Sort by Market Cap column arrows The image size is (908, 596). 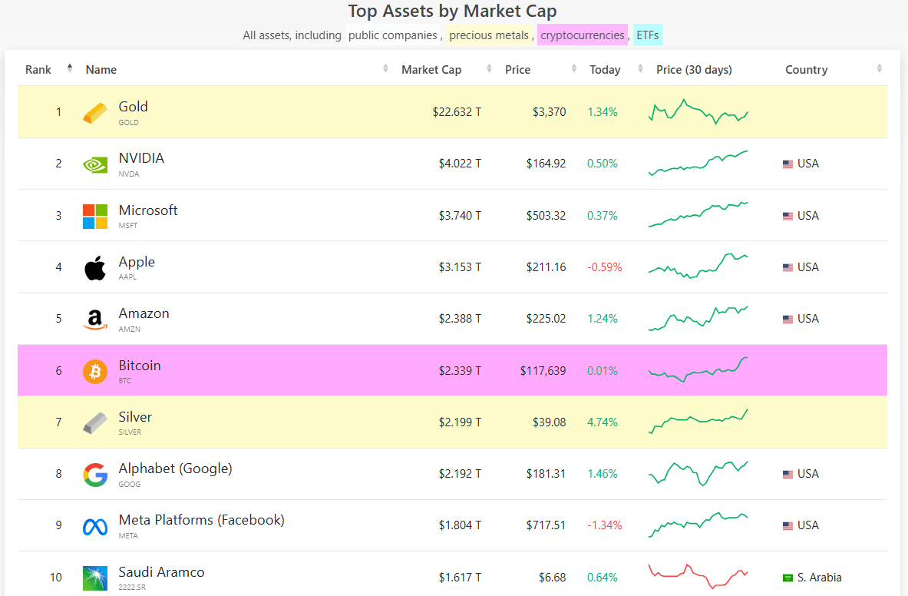(490, 68)
